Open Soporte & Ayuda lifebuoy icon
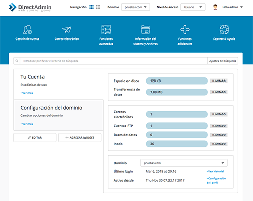Screen dimensions: 253x201 tap(224, 30)
